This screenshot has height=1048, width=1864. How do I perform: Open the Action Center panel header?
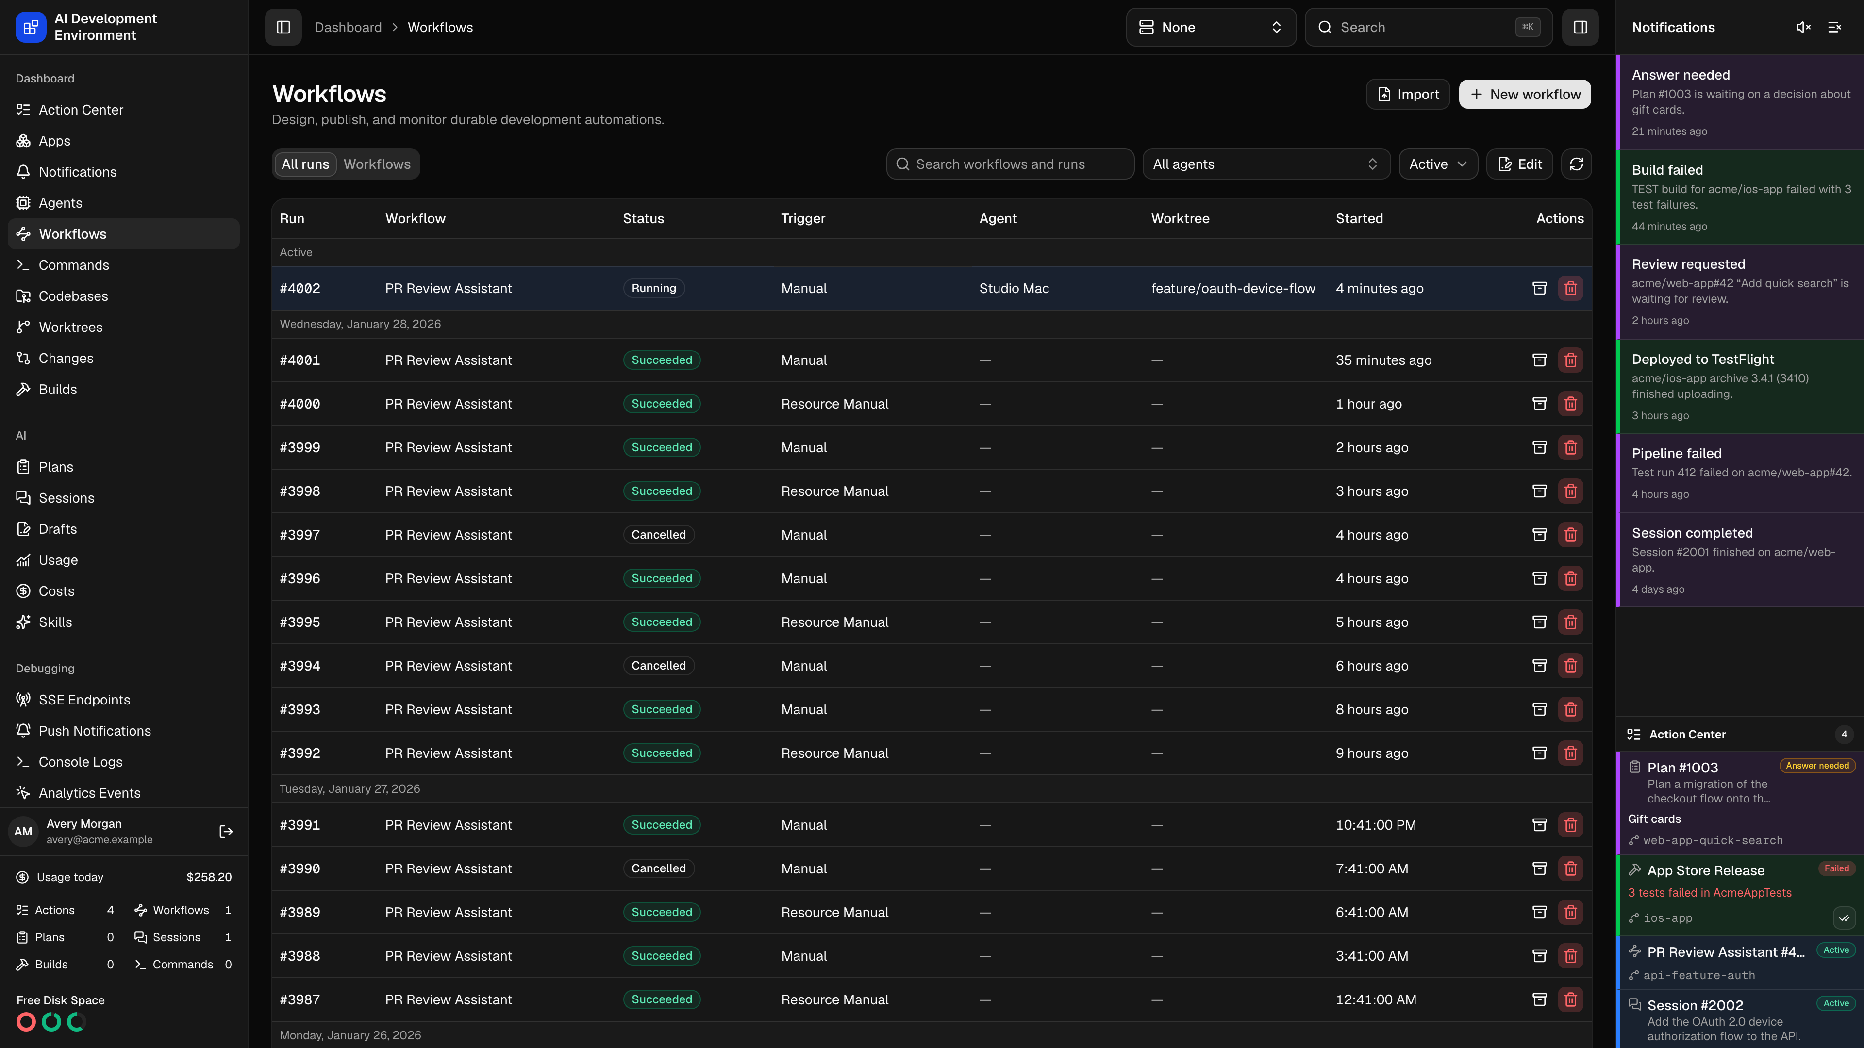[1740, 734]
